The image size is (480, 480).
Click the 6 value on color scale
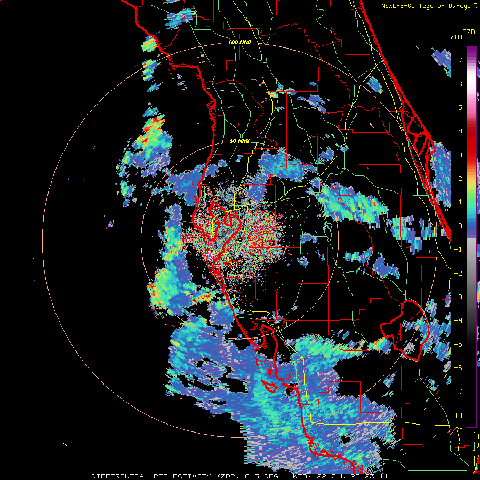460,84
